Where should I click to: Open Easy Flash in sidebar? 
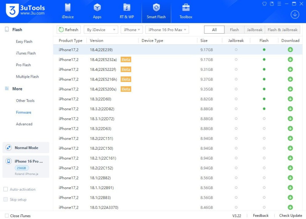(24, 41)
